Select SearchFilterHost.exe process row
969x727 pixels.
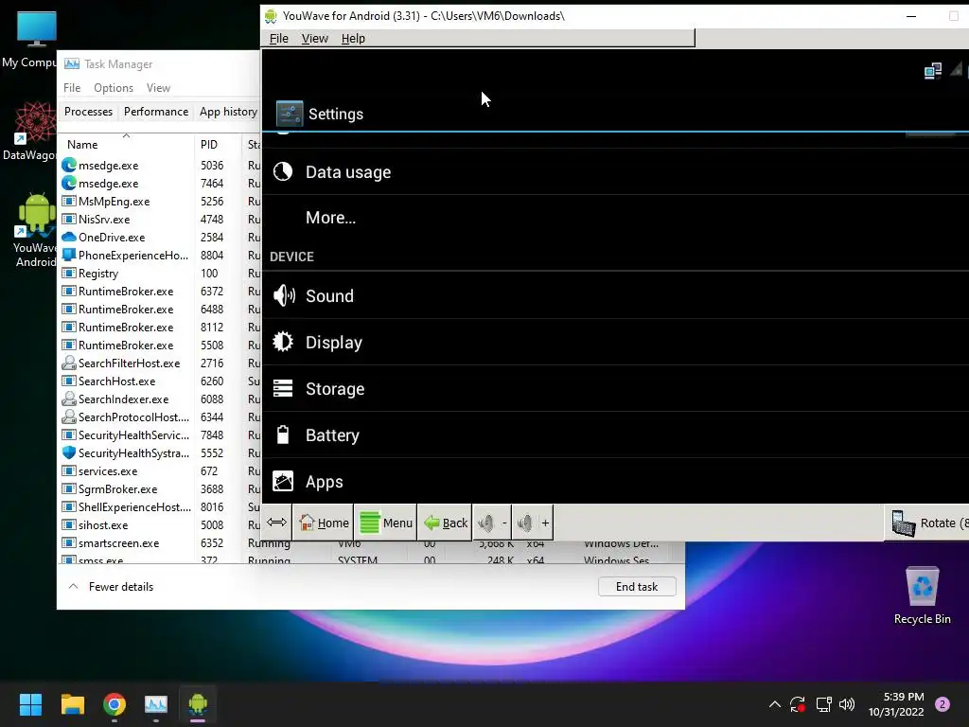point(161,363)
